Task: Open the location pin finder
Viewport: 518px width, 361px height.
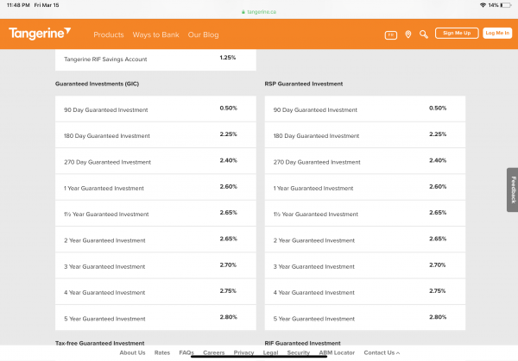Action: [407, 34]
